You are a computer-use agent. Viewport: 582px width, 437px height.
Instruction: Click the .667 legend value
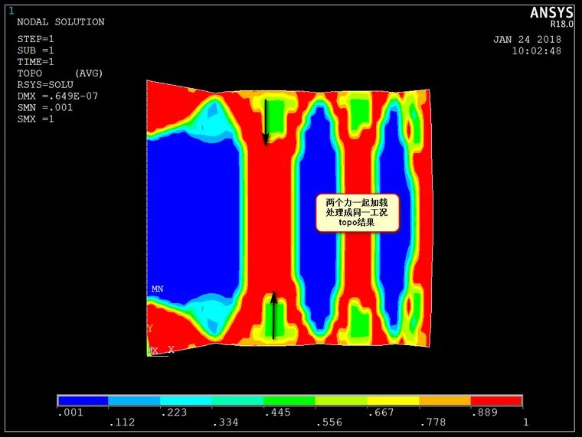coord(381,413)
